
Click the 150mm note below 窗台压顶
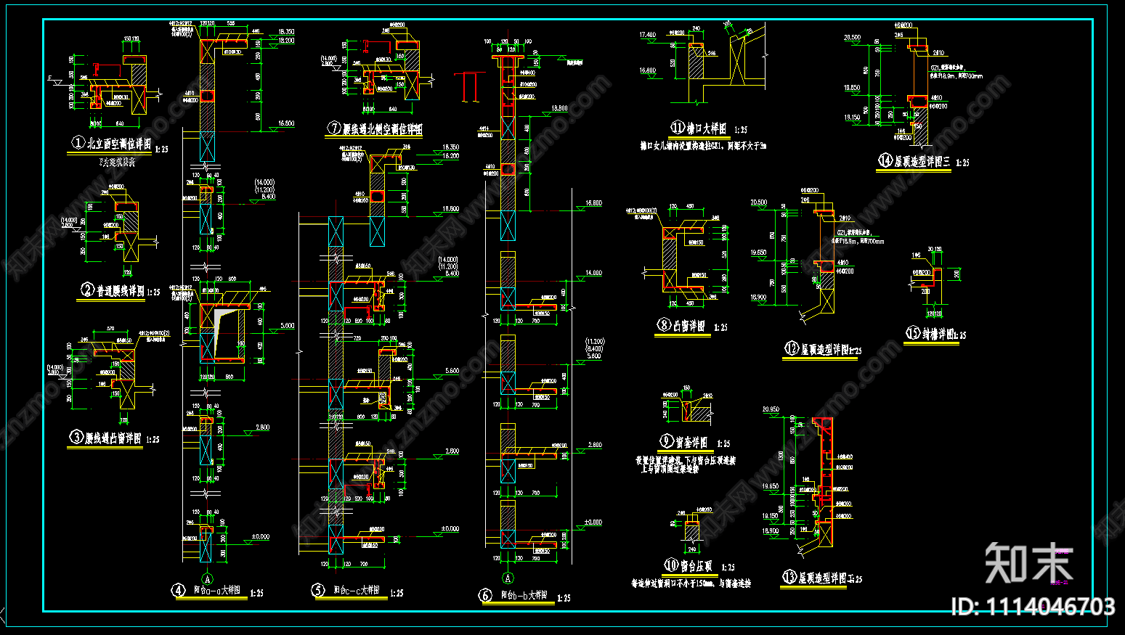[691, 583]
